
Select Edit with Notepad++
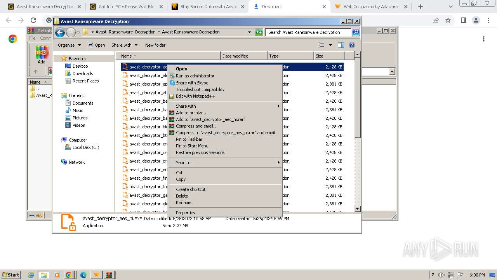(225, 96)
